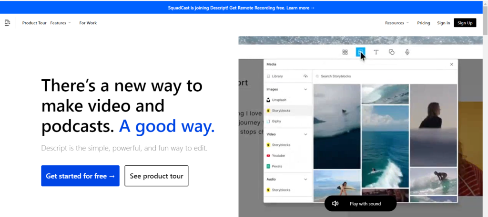Image resolution: width=488 pixels, height=217 pixels.
Task: Select the highlighted Media tool icon
Action: coord(360,52)
